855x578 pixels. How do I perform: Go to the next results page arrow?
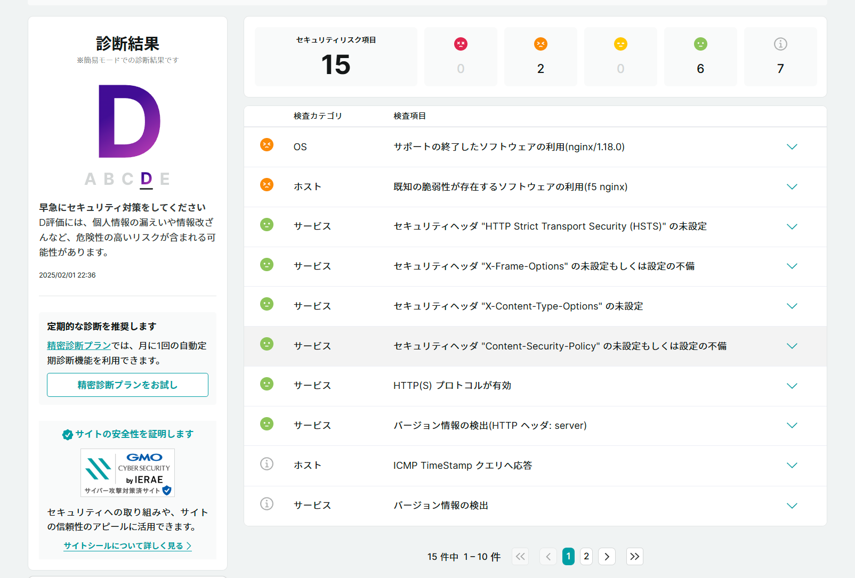coord(607,556)
